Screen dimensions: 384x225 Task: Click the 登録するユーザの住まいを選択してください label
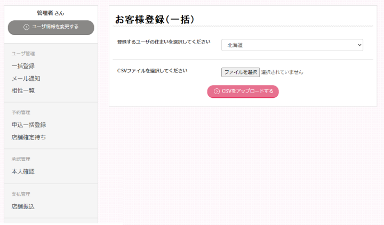click(x=164, y=42)
